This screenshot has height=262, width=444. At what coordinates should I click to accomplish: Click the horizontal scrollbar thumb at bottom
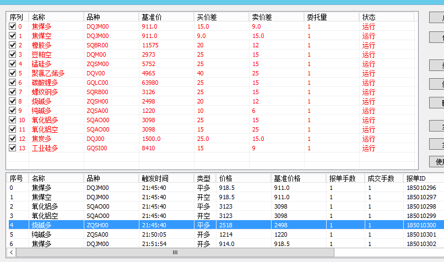tap(175, 253)
